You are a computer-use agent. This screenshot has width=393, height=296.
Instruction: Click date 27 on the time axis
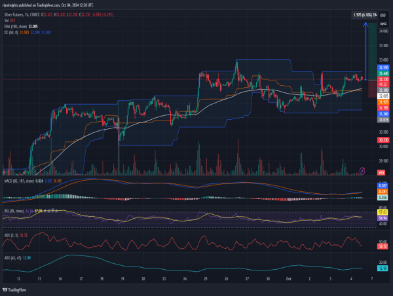coord(247,279)
